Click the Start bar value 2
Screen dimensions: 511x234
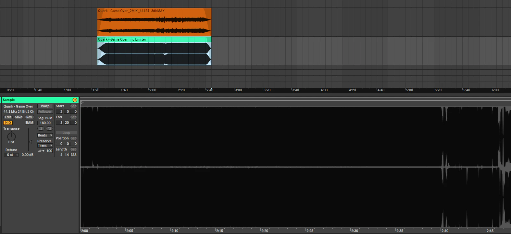tap(60, 111)
